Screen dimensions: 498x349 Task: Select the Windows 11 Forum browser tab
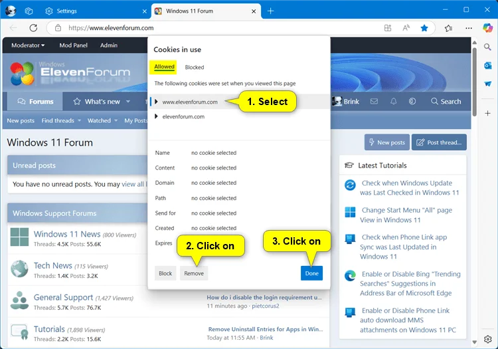coord(206,11)
